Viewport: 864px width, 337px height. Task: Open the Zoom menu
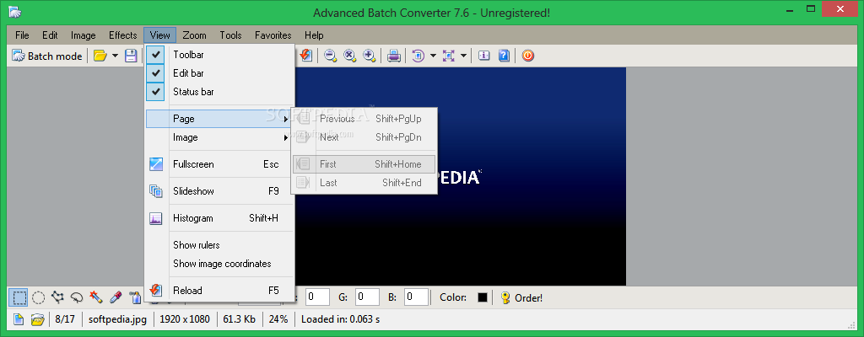coord(195,35)
